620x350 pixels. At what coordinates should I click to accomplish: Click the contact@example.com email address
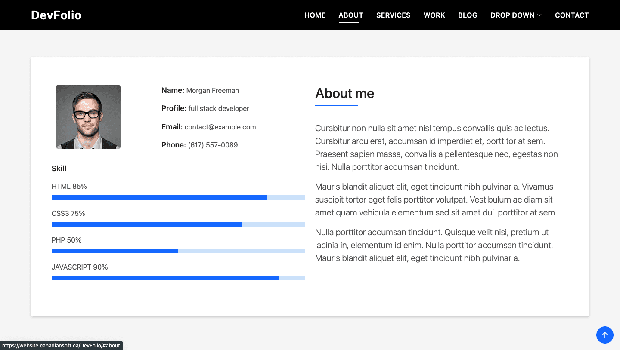220,127
